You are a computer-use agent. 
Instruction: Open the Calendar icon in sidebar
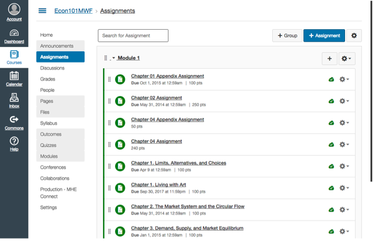(x=14, y=78)
